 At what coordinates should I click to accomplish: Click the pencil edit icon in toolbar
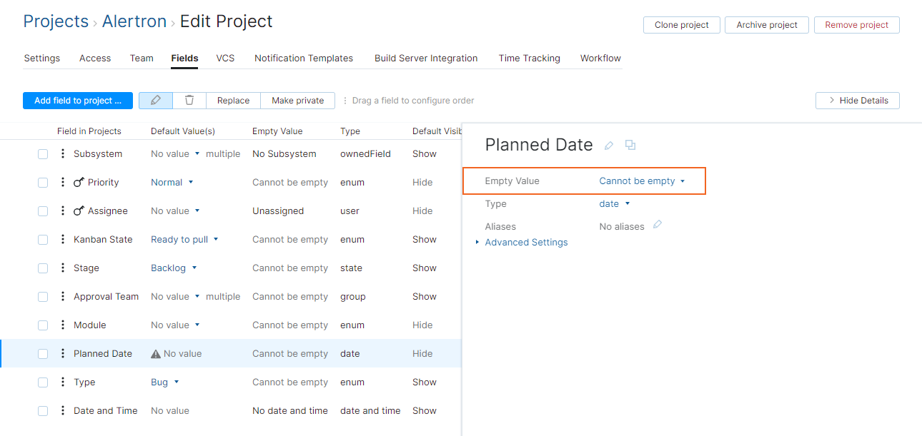tap(156, 101)
